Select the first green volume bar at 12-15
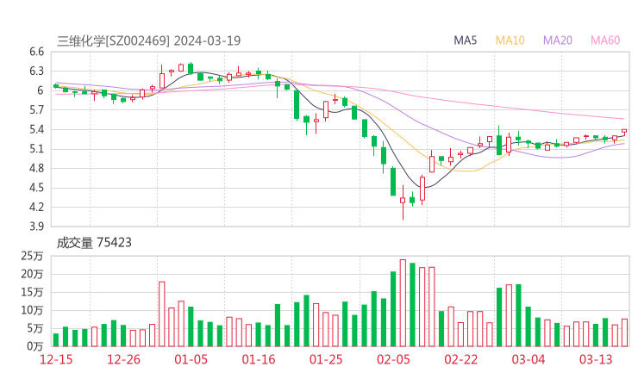 (56, 340)
